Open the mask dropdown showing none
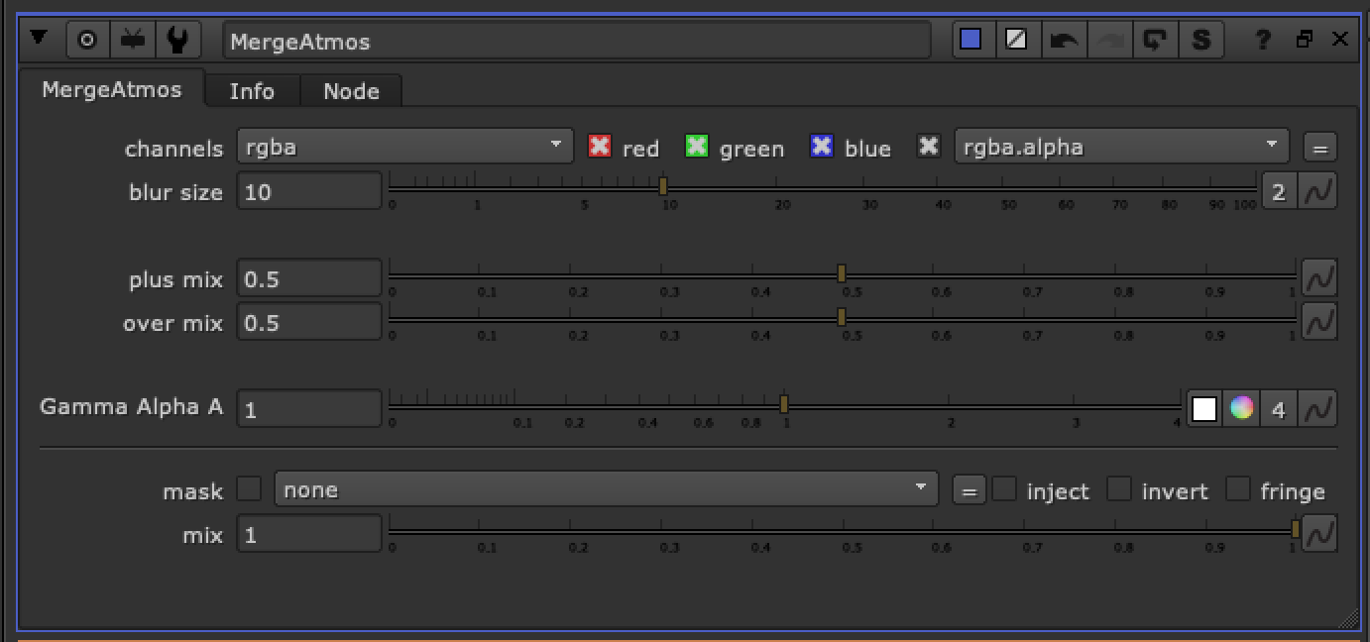 (605, 488)
